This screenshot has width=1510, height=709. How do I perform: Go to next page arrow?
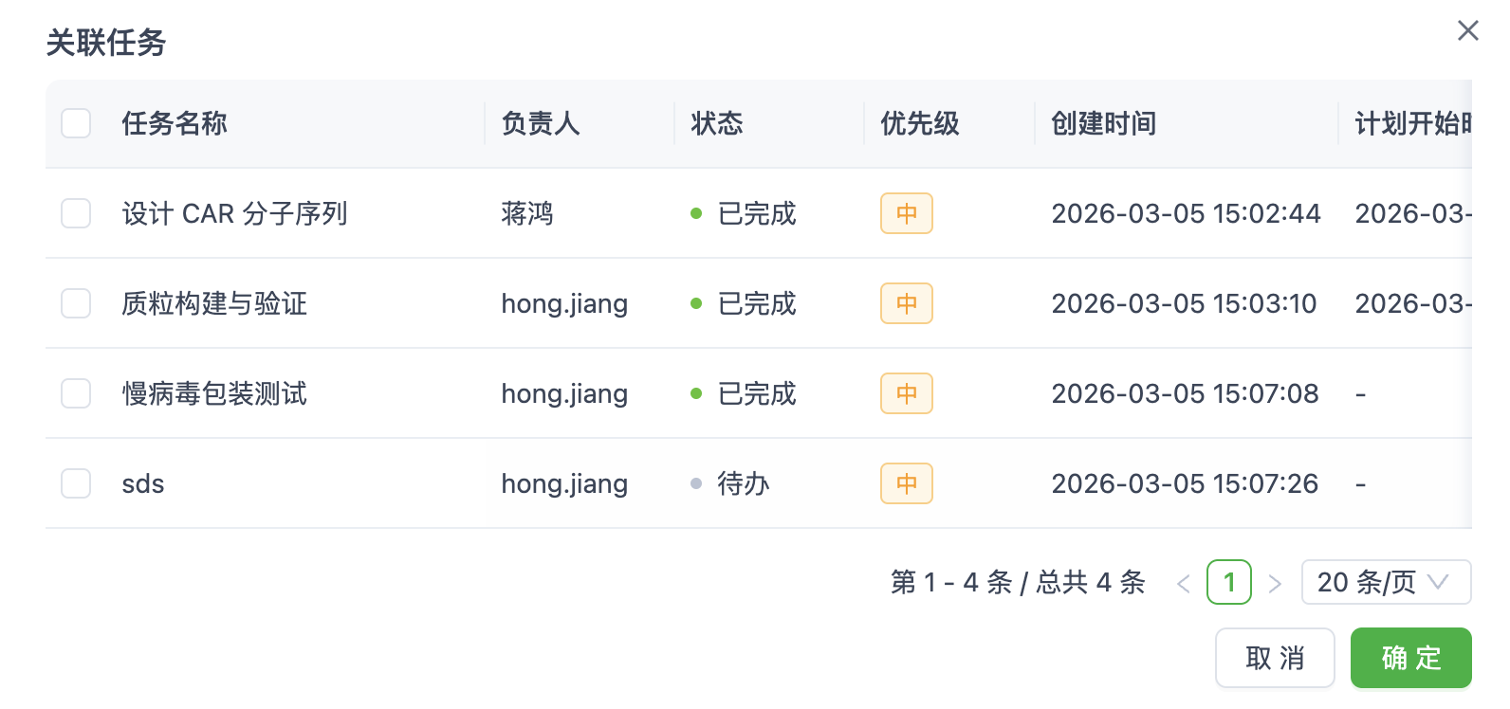point(1275,583)
